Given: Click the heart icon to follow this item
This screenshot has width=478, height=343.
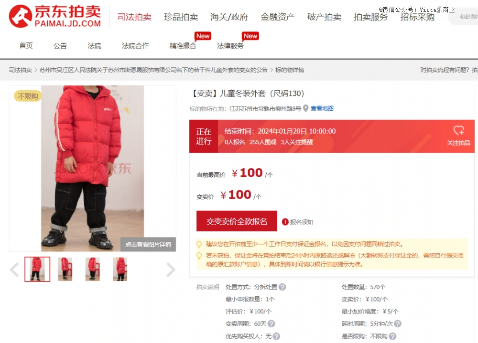Looking at the screenshot, I should pyautogui.click(x=458, y=131).
